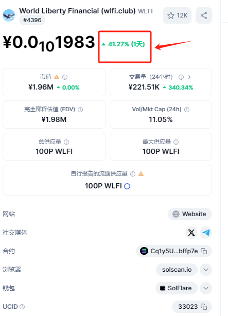Click the info icon beside Vol/Mkt Cap (24h)

tap(187, 110)
